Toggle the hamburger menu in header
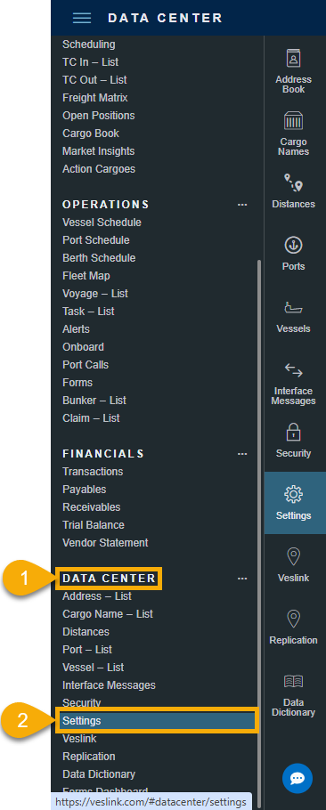The width and height of the screenshot is (326, 810). click(82, 18)
